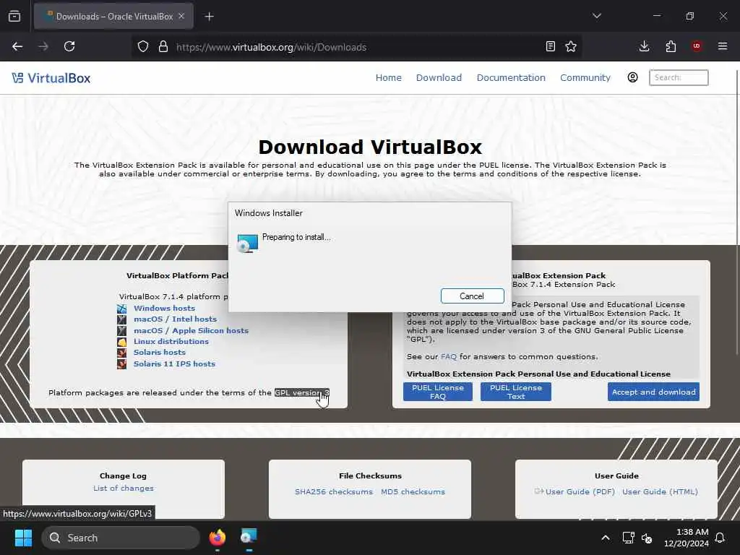The image size is (740, 555).
Task: Click macOS / Apple Silicon hosts link
Action: 191,331
